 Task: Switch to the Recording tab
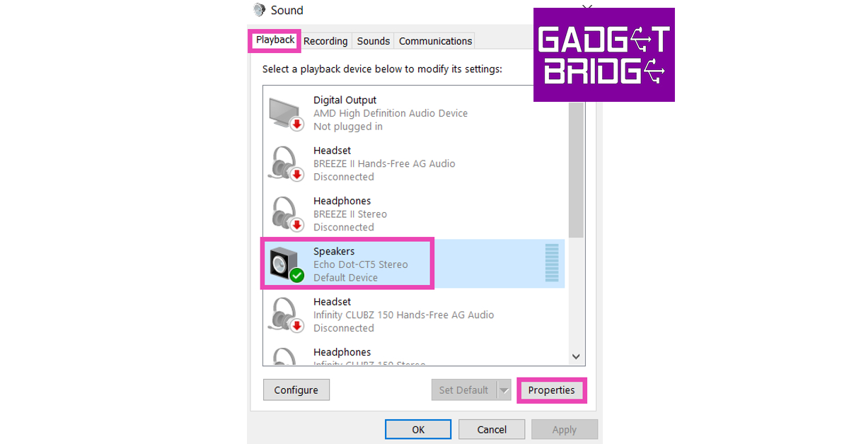(x=325, y=41)
